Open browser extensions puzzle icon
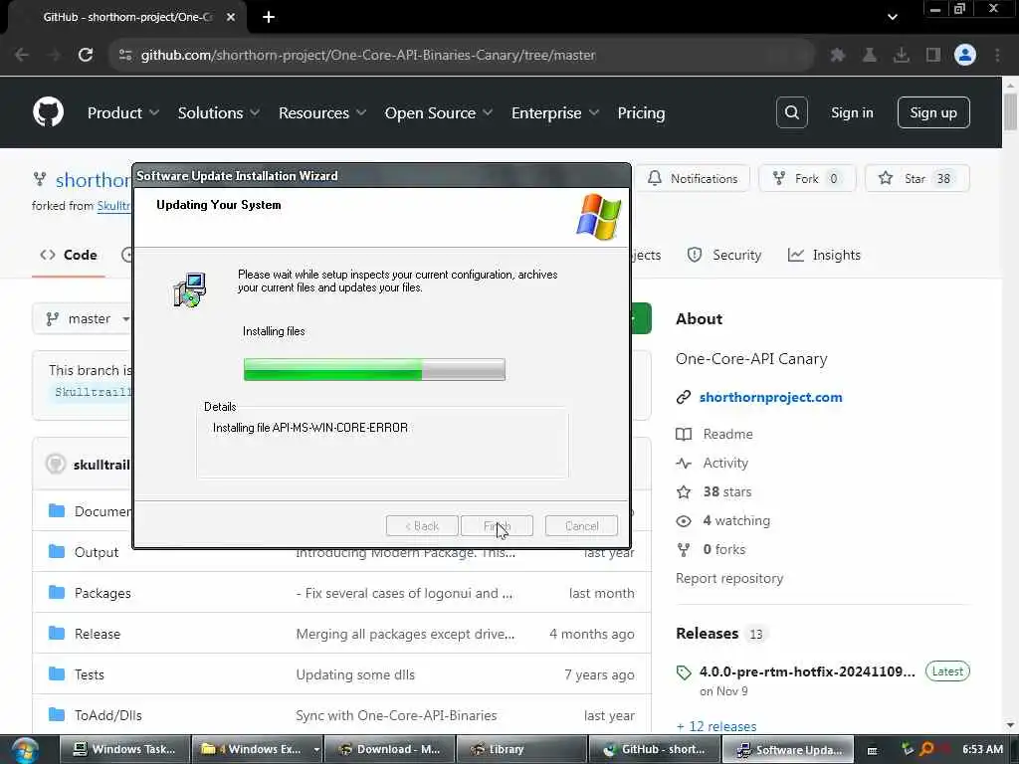1019x764 pixels. click(837, 56)
